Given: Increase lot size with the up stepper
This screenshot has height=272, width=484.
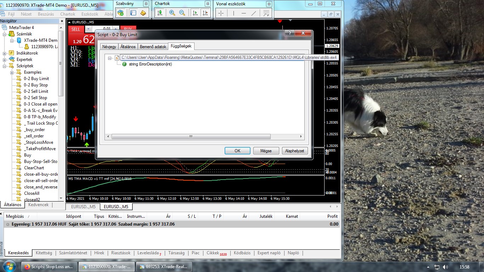Looking at the screenshot, I should coord(116,29).
